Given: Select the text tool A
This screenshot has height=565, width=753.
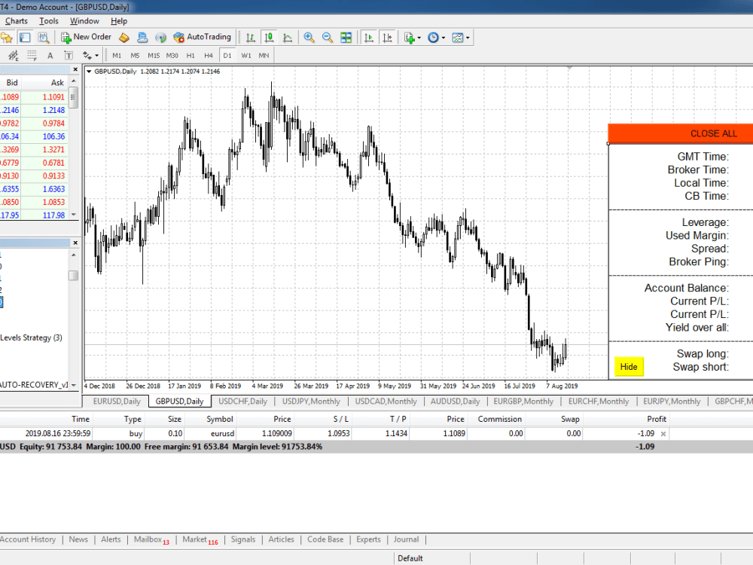Looking at the screenshot, I should (x=50, y=56).
